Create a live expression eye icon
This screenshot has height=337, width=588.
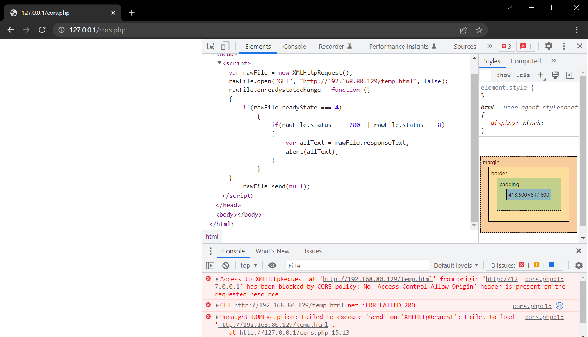[x=272, y=265]
